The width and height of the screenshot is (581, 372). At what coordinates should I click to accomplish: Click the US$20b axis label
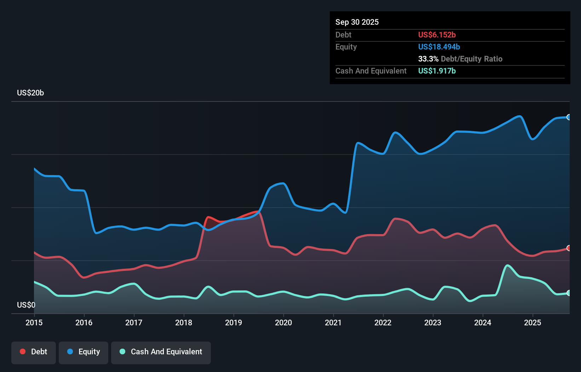[30, 93]
